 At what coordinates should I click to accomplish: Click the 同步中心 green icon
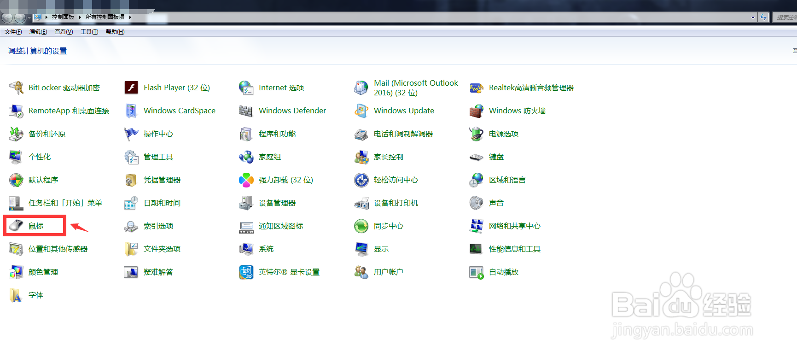pos(361,226)
